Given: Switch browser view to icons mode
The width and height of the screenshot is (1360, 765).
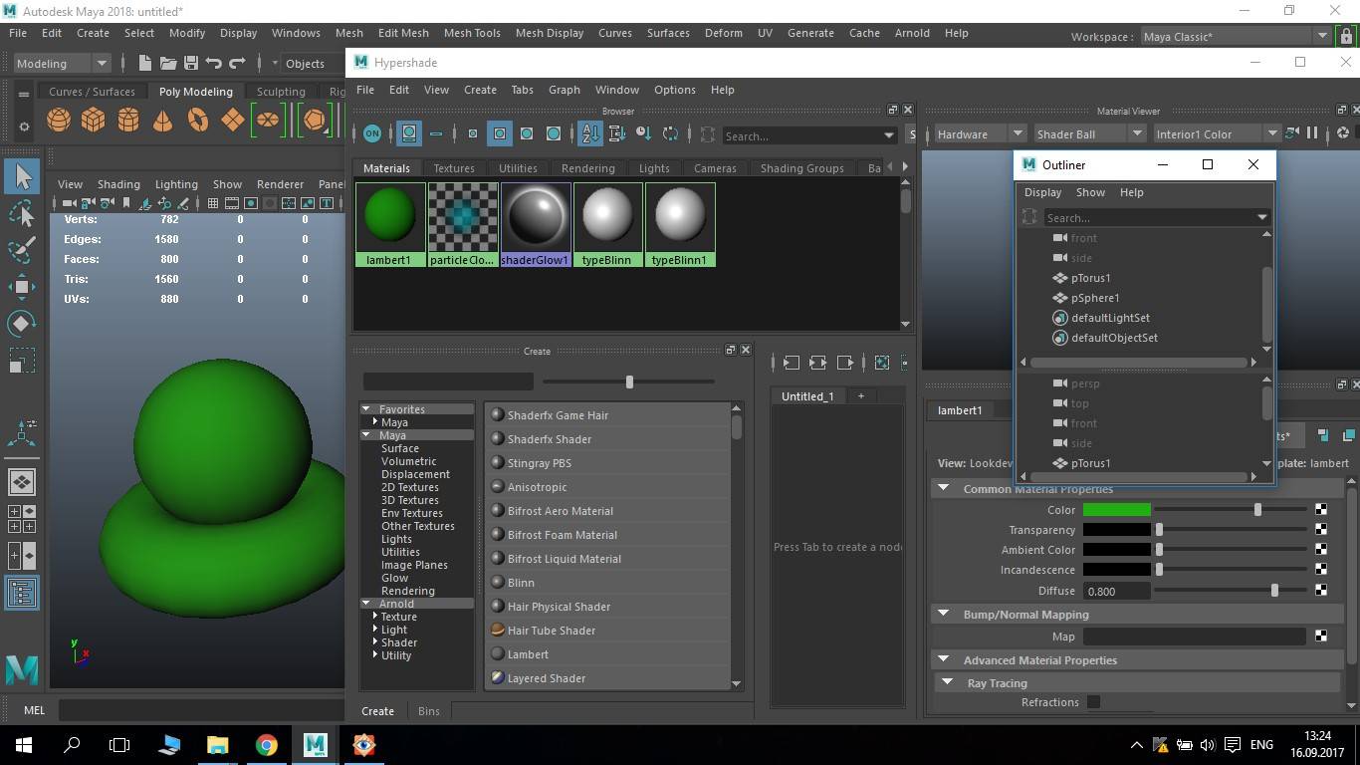Looking at the screenshot, I should coord(409,133).
